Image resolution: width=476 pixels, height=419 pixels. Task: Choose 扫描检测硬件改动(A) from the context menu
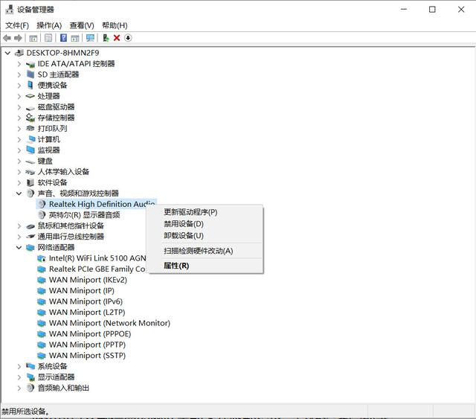click(x=206, y=251)
